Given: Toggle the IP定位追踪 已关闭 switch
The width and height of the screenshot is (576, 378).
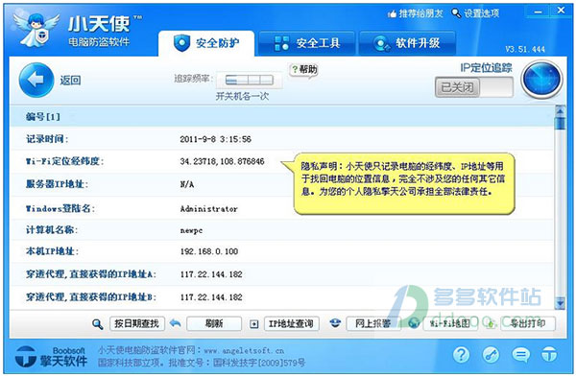Looking at the screenshot, I should pyautogui.click(x=474, y=87).
